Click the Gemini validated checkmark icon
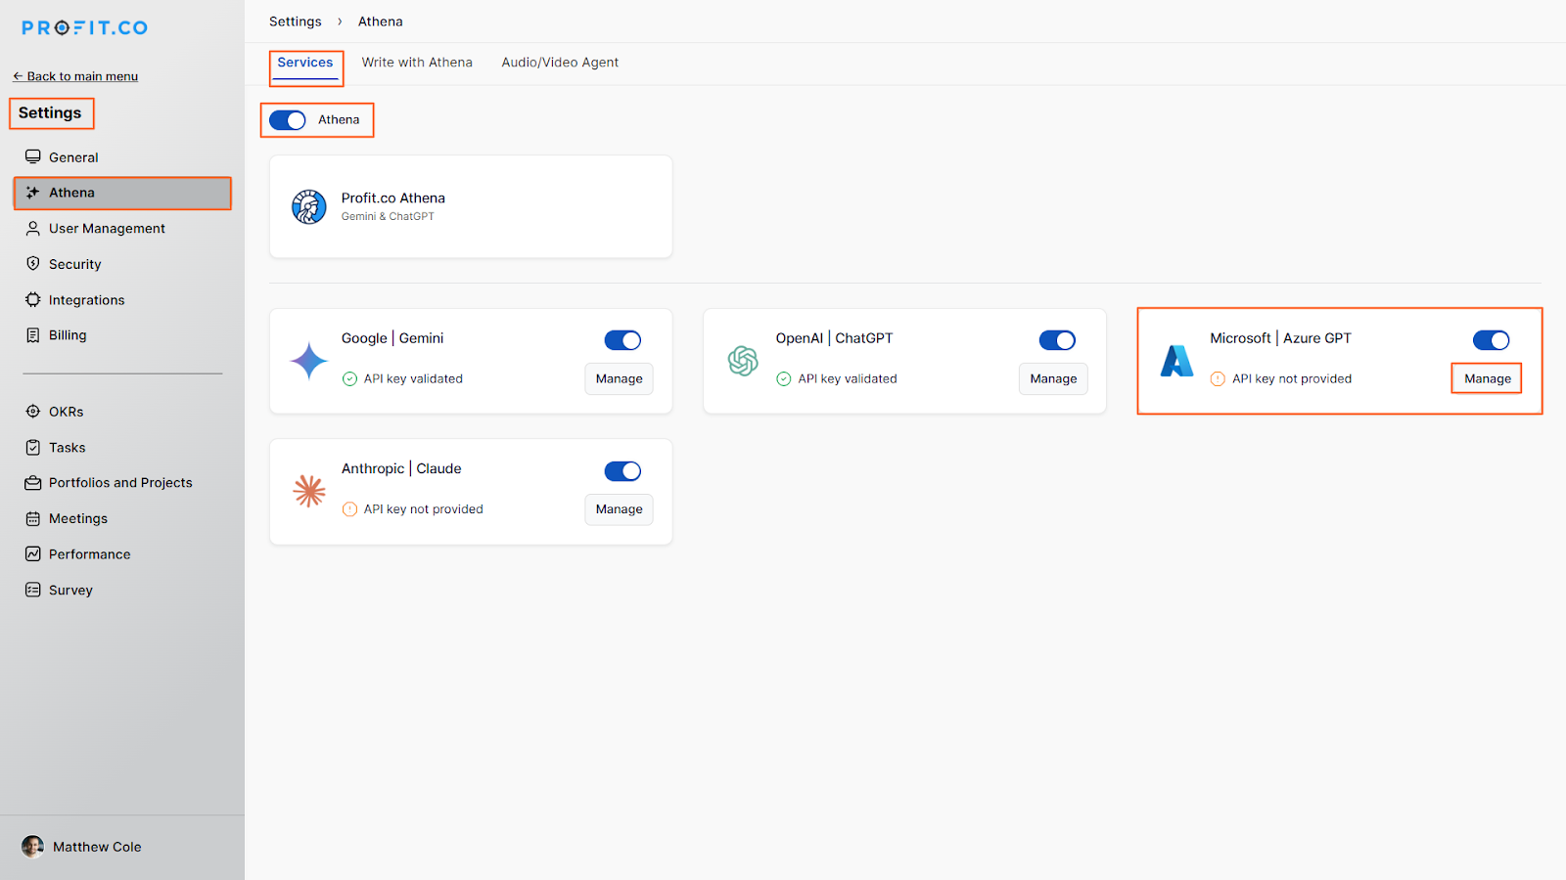The image size is (1566, 880). click(x=349, y=379)
